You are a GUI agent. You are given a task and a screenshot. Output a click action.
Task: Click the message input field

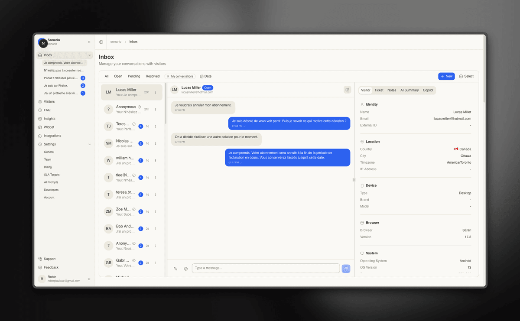pos(265,268)
